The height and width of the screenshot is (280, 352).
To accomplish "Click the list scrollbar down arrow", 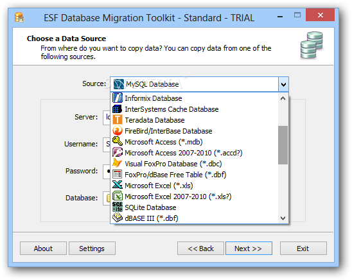I will pos(283,218).
